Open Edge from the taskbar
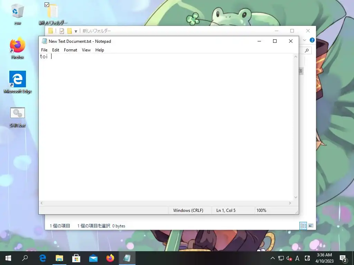 click(43, 258)
